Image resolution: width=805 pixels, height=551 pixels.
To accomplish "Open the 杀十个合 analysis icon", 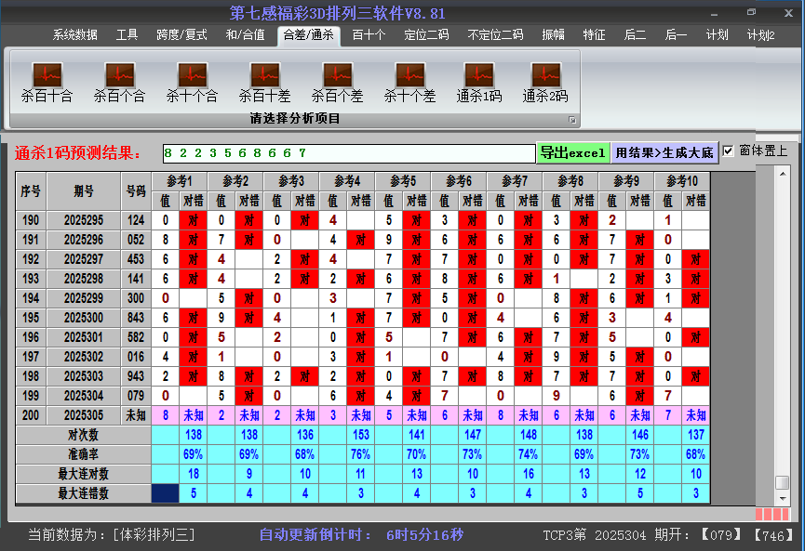I will click(x=192, y=74).
